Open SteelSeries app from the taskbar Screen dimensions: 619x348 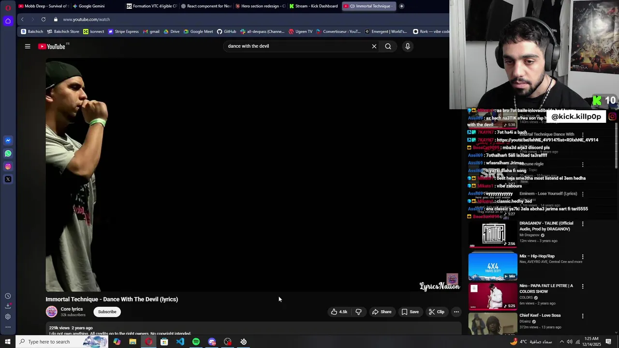(243, 342)
